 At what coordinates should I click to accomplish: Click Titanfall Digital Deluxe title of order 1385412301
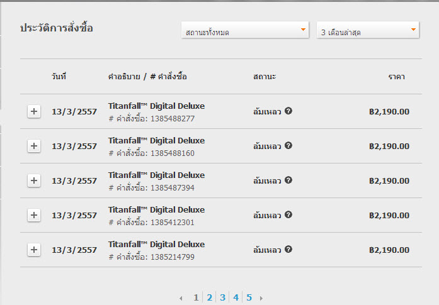coord(156,209)
